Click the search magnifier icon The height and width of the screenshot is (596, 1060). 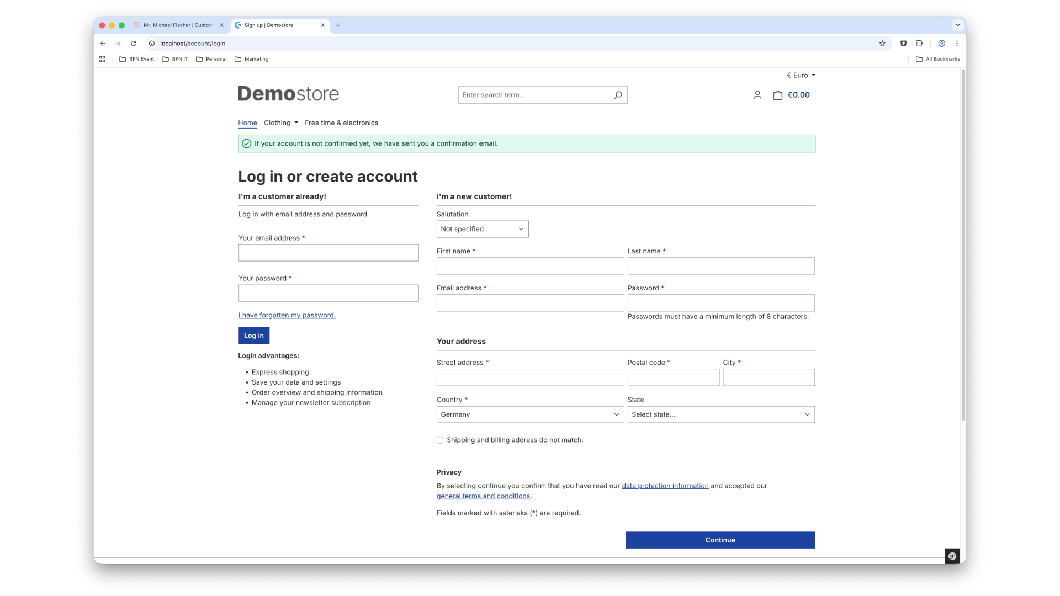click(618, 95)
